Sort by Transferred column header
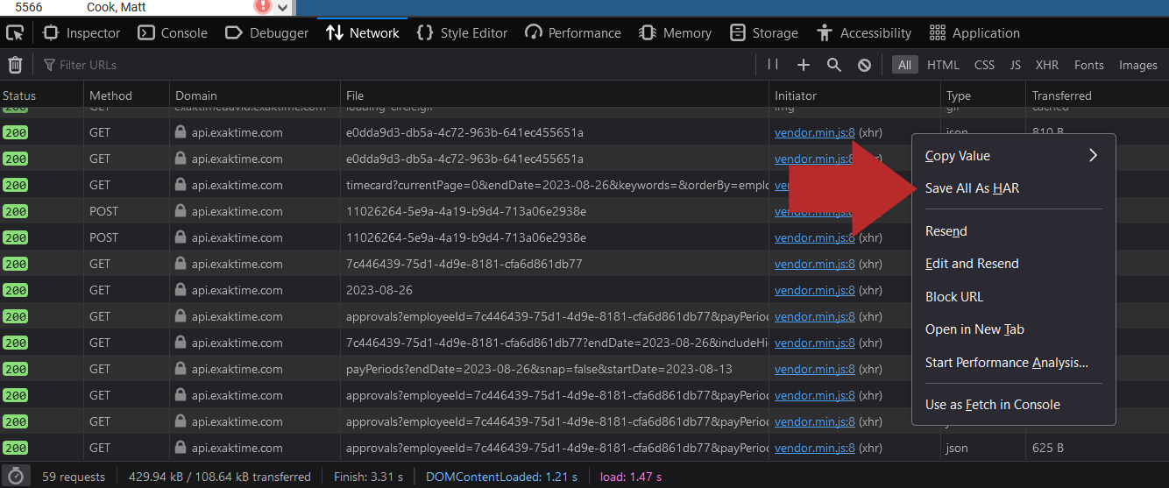 coord(1097,95)
